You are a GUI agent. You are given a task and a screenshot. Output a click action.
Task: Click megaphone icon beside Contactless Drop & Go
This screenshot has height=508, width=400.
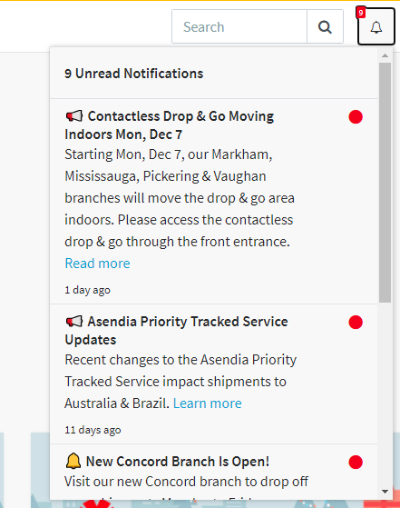coord(74,116)
